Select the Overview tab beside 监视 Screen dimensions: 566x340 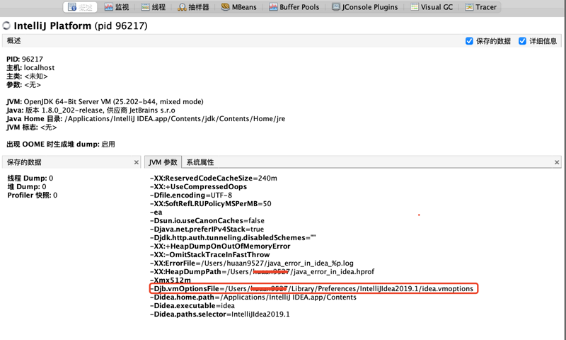click(80, 7)
